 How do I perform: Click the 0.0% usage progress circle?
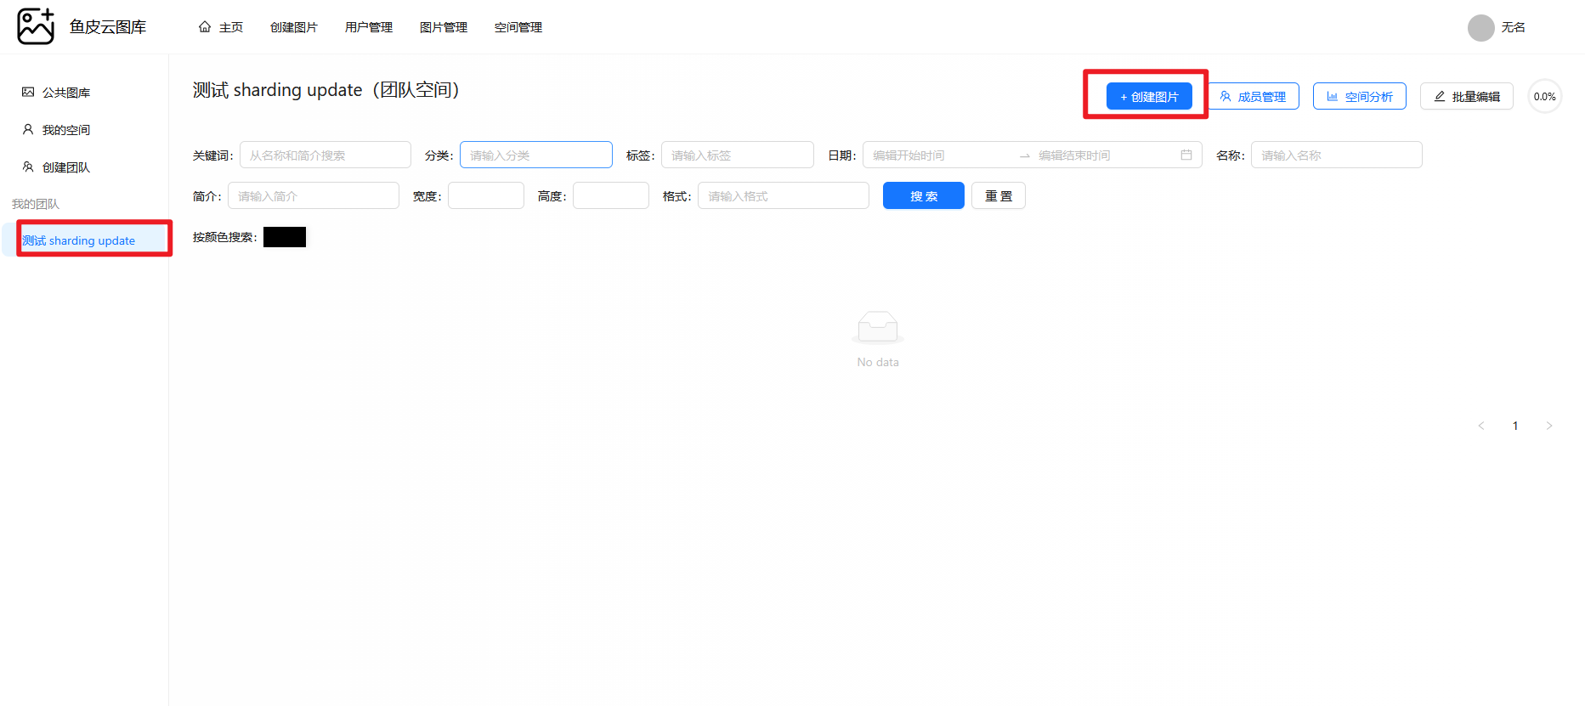1545,96
